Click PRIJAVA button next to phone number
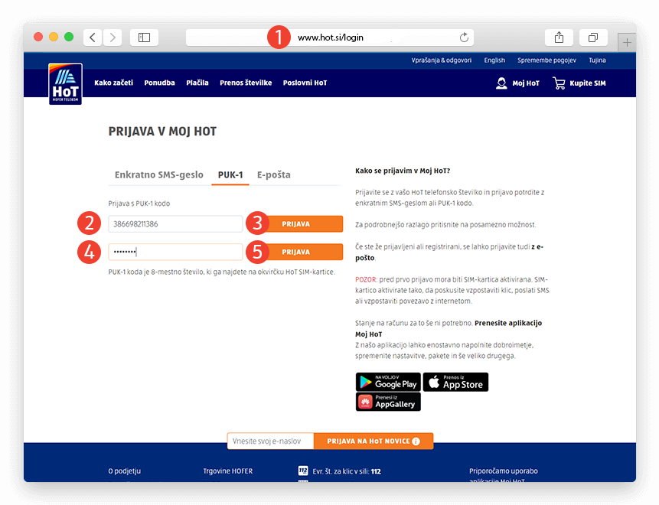Viewport: 659px width, 505px height. [x=296, y=224]
